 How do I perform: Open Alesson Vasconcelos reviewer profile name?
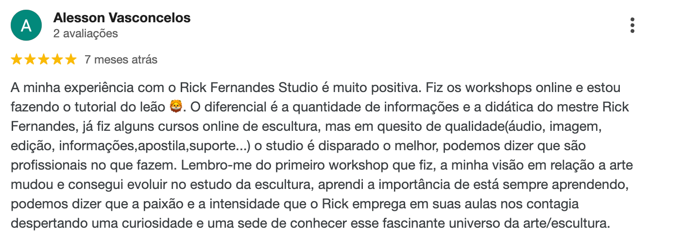point(122,18)
